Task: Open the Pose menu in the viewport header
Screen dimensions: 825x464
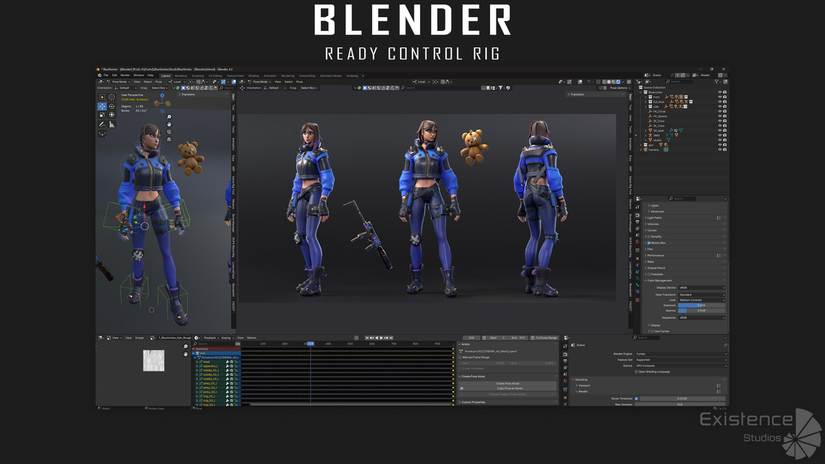Action: pyautogui.click(x=300, y=81)
